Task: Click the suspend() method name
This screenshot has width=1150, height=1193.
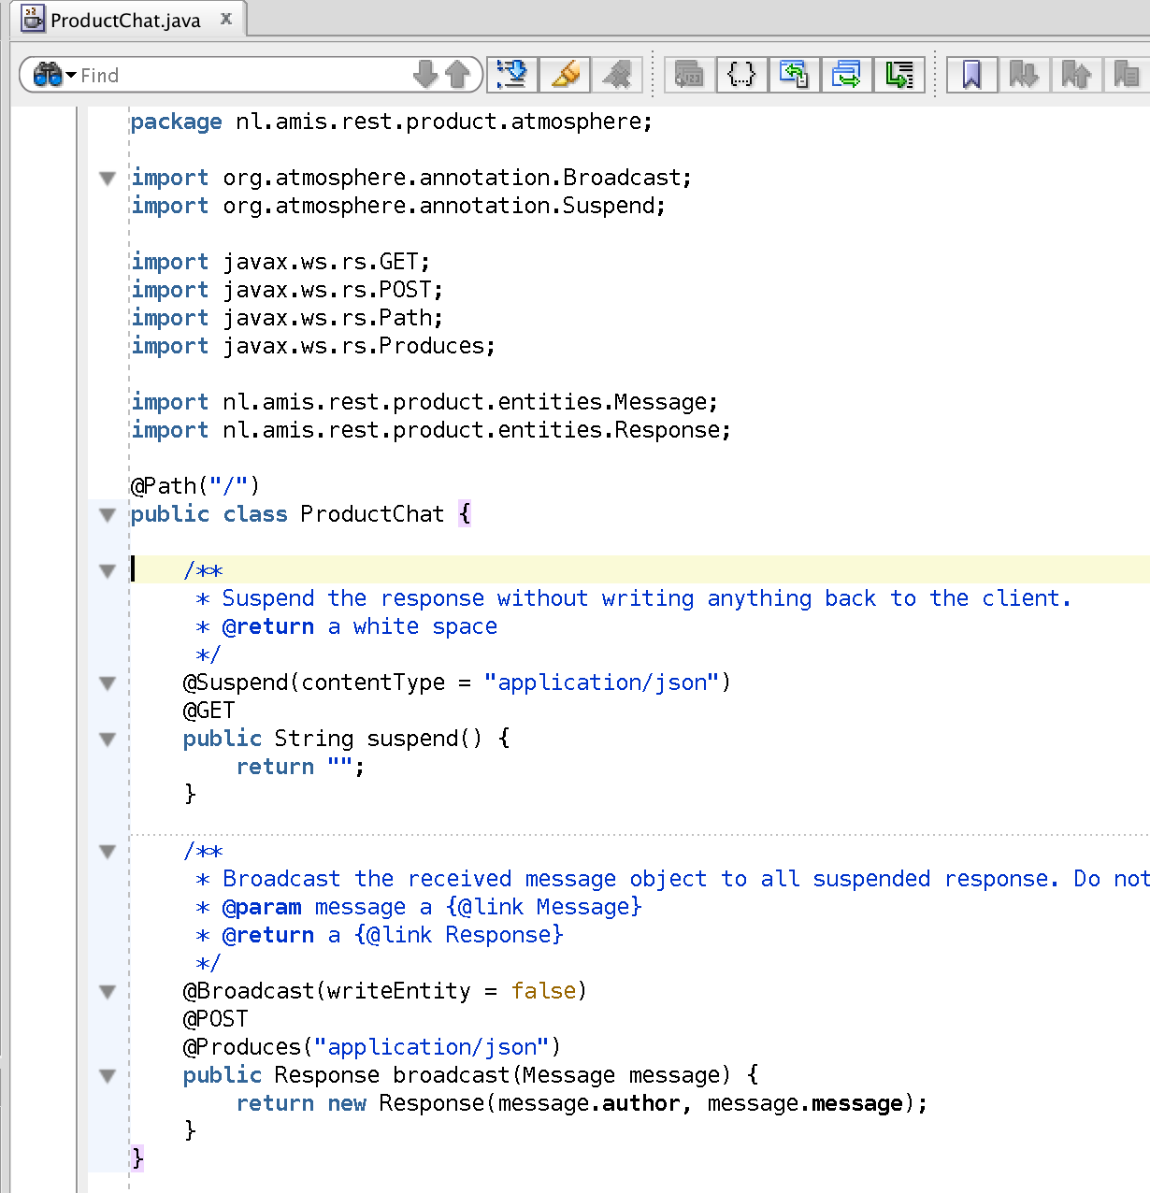Action: 412,739
